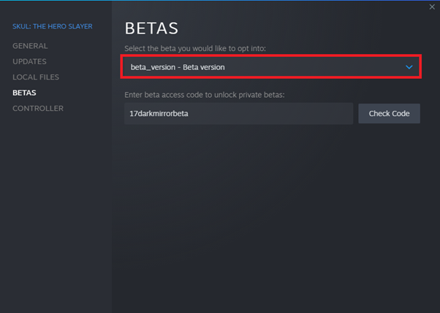440x313 pixels.
Task: Select the BETAS sidebar item
Action: tap(24, 93)
